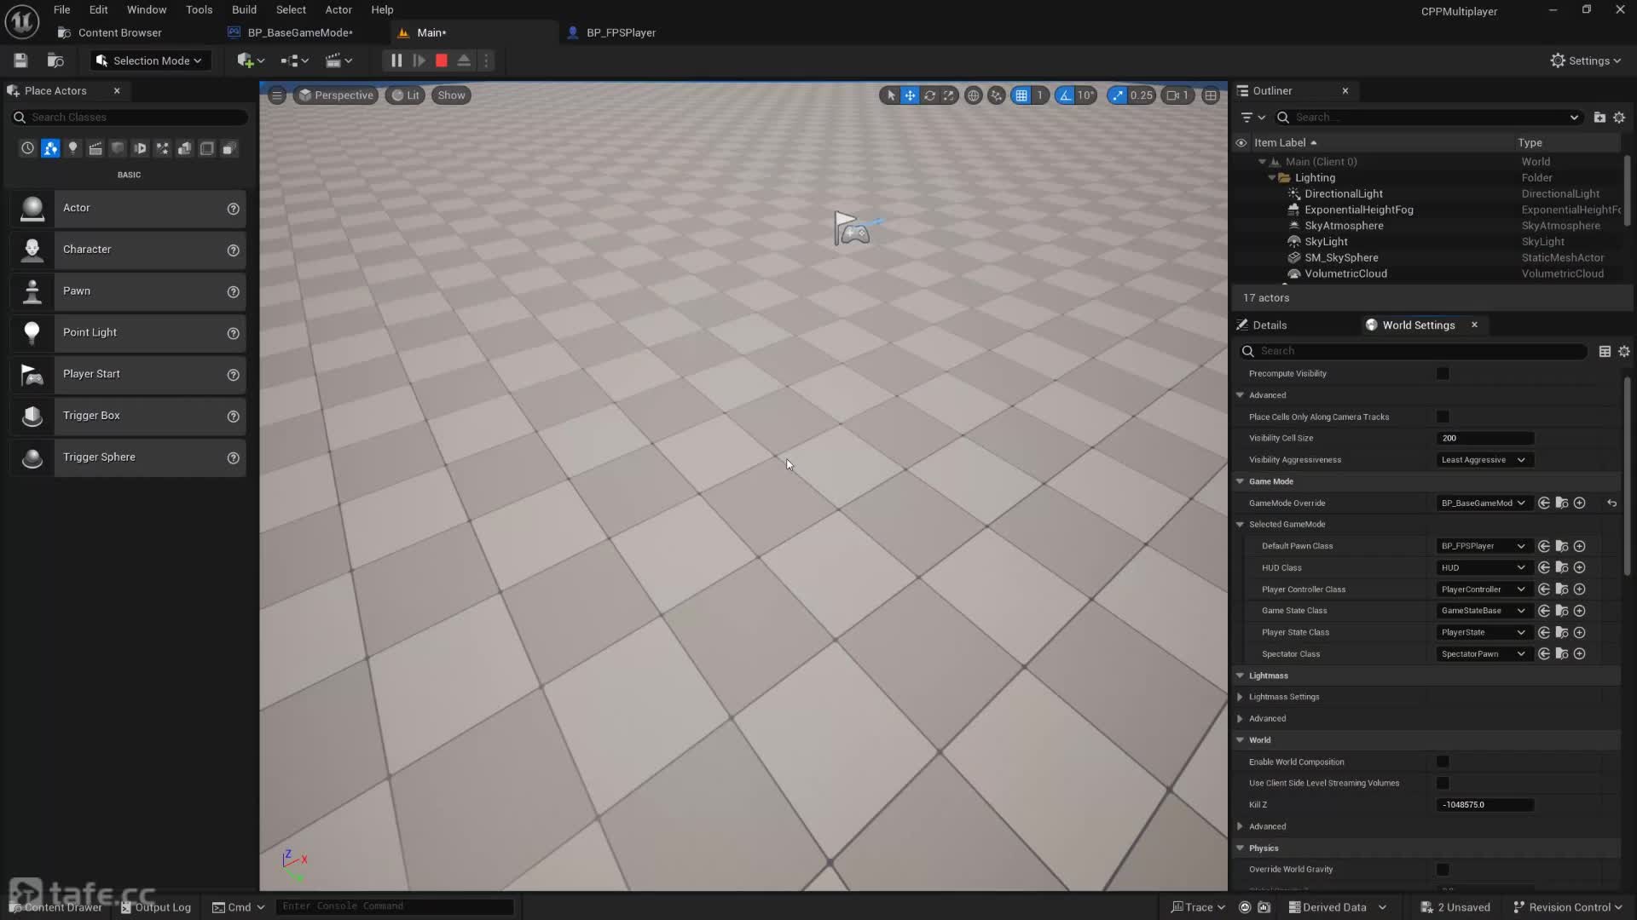The image size is (1637, 920).
Task: Open GameMode Override dropdown
Action: pos(1484,503)
